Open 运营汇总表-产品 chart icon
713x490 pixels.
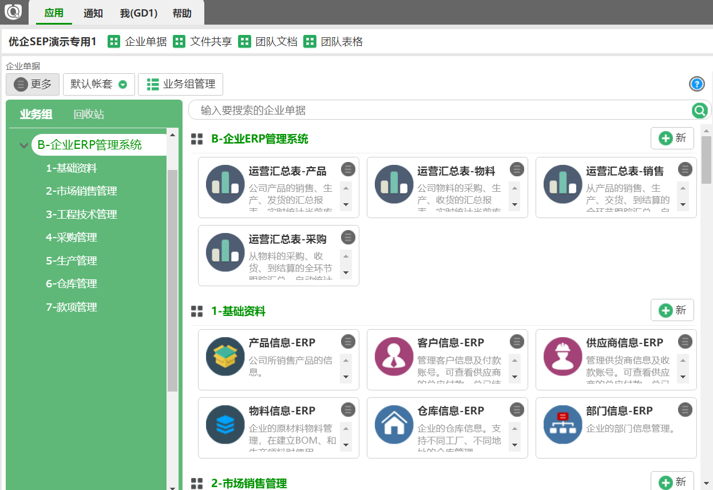tap(225, 184)
